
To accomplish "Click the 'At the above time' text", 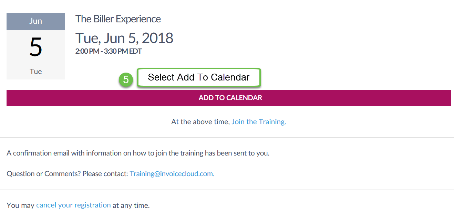I will tap(200, 122).
